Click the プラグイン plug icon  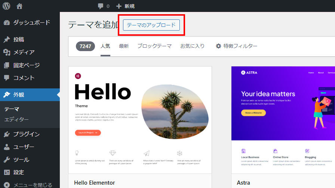(x=7, y=134)
